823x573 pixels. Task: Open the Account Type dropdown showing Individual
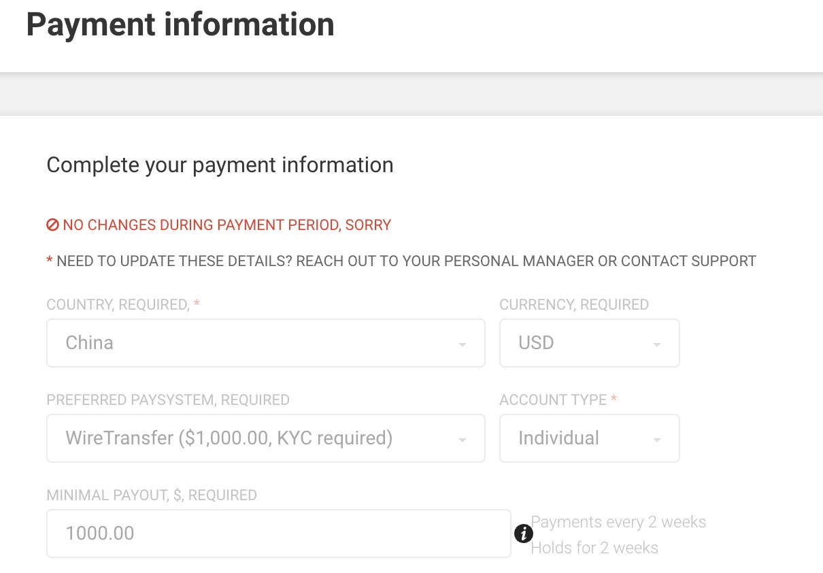(589, 438)
